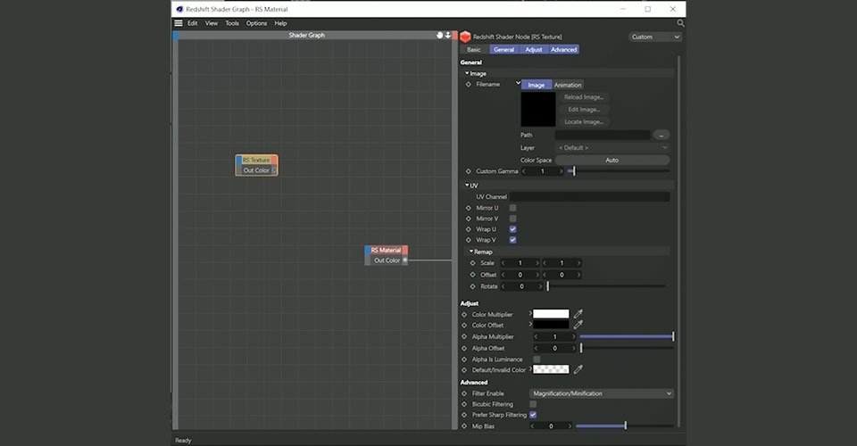Click the keyframe diamond beside Wrap V
The width and height of the screenshot is (857, 446).
click(x=468, y=240)
